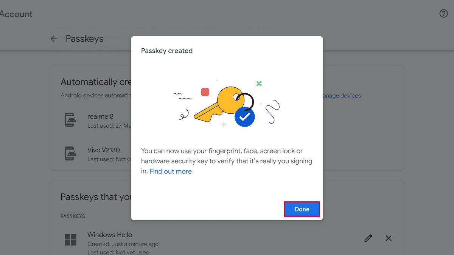The image size is (454, 255).
Task: Remove the Windows Hello passkey with X icon
Action: point(388,238)
